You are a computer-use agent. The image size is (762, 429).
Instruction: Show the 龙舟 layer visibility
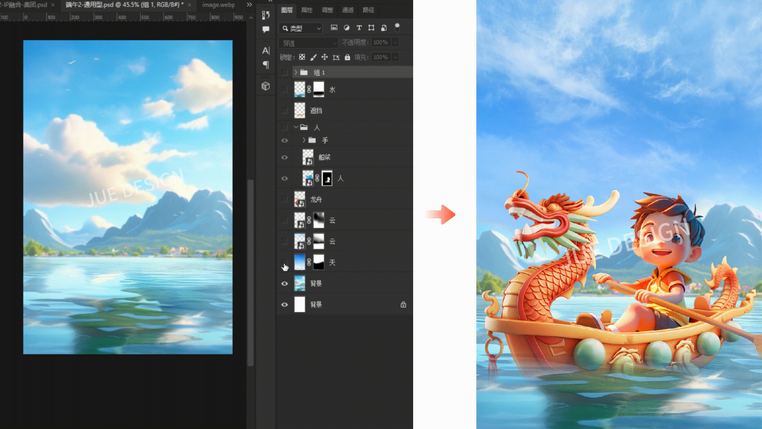[x=285, y=199]
